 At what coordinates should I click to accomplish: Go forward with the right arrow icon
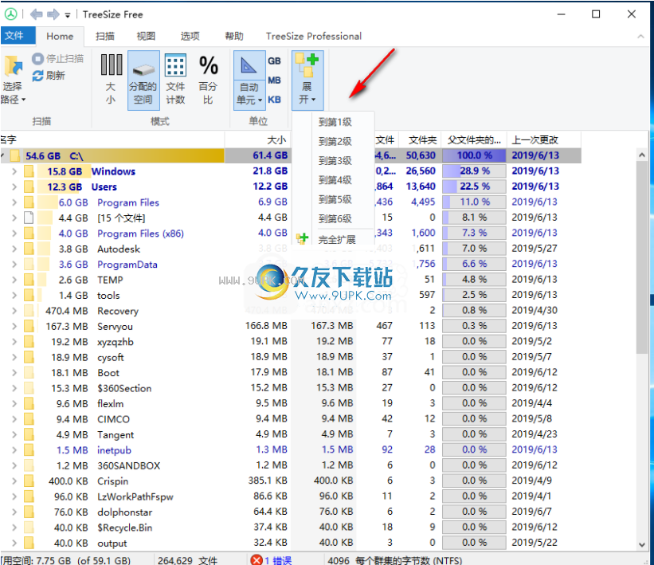(x=53, y=14)
